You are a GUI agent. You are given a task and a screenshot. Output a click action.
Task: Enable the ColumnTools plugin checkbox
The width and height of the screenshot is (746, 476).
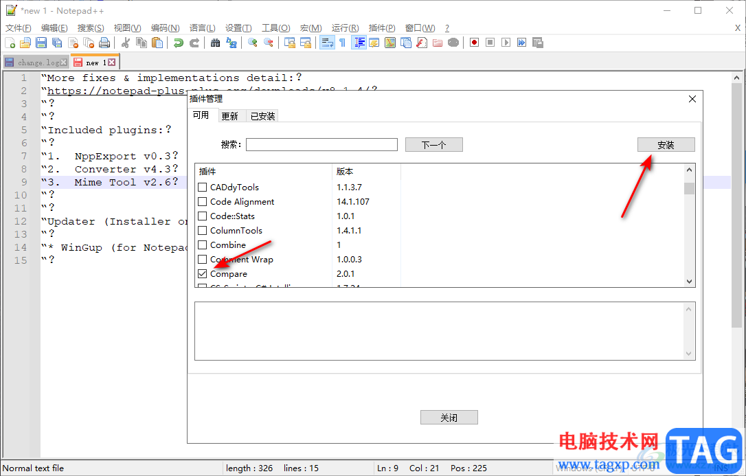click(202, 231)
